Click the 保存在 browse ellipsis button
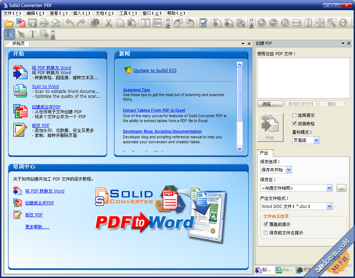 coord(341,188)
